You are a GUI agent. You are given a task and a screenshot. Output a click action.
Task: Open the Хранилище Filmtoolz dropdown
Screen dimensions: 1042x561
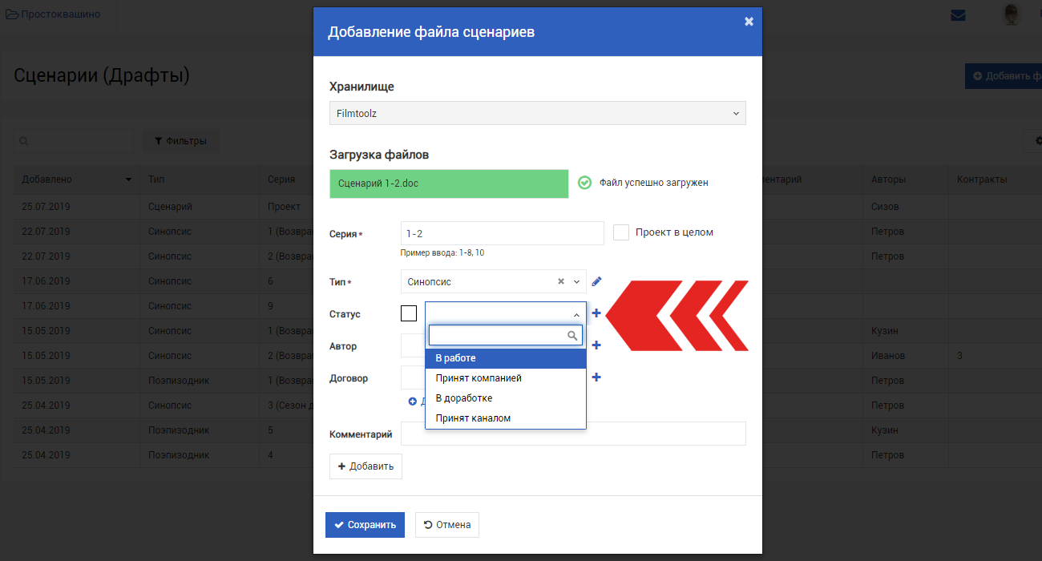click(537, 113)
